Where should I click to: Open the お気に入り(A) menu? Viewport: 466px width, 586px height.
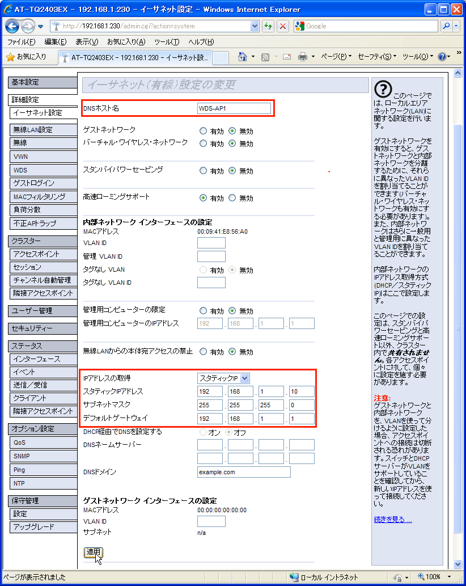126,42
